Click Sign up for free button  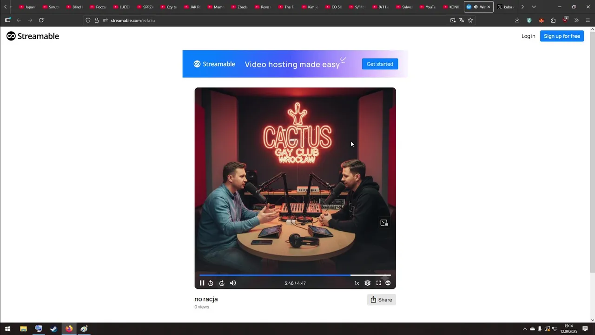(x=562, y=36)
